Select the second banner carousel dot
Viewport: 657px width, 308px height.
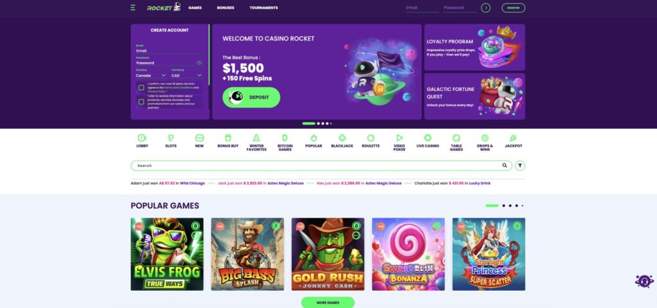(x=318, y=124)
